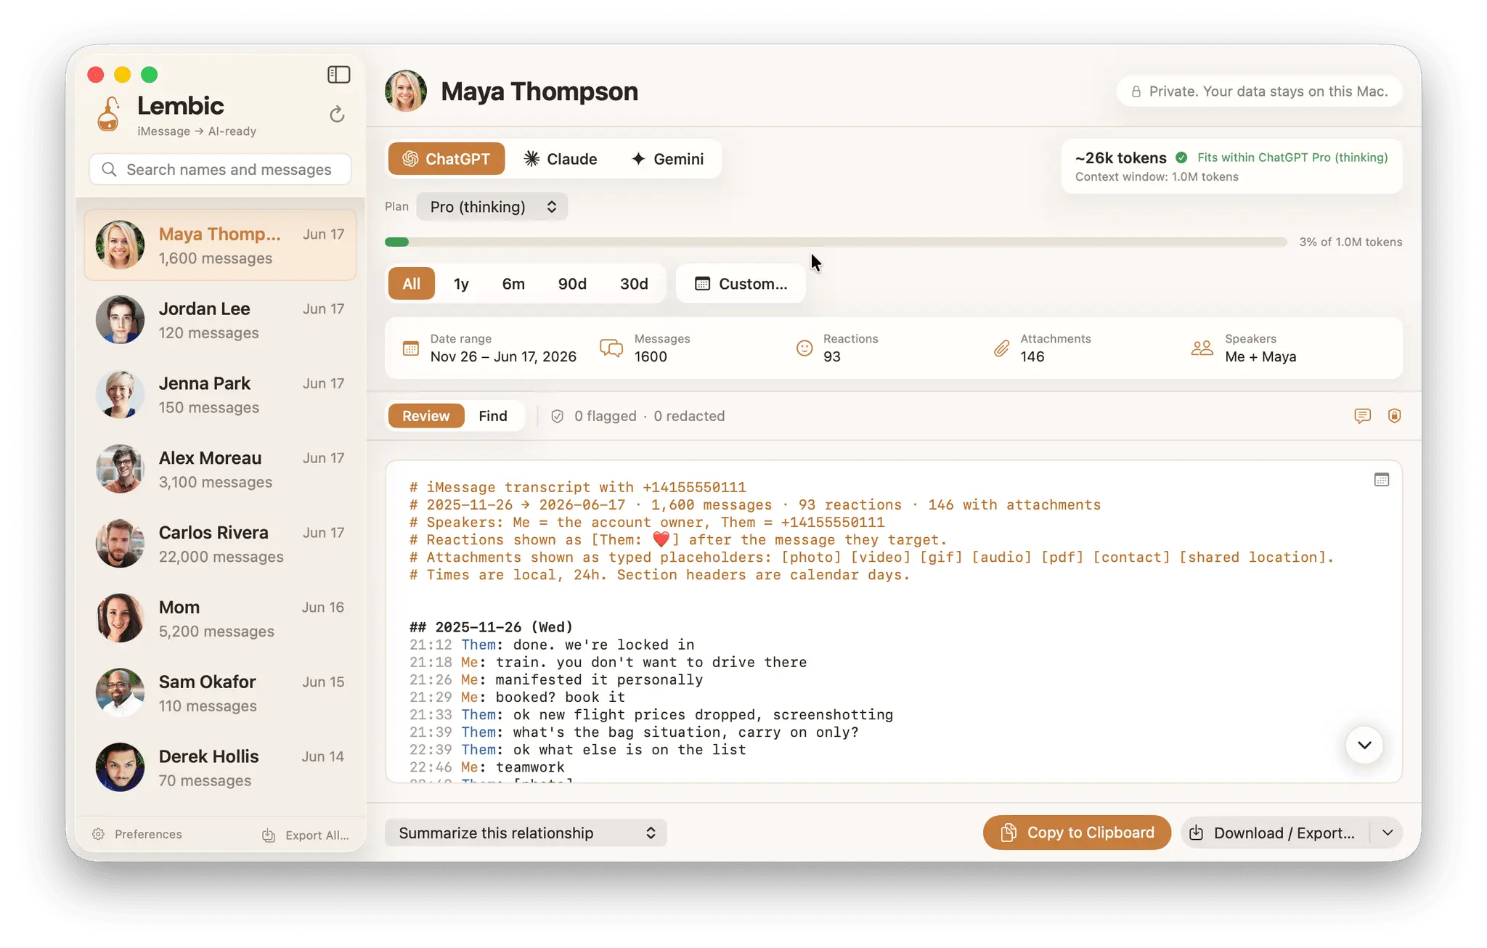Screen dimensions: 1487x948
Task: Select Gemini as the target model
Action: pos(667,159)
